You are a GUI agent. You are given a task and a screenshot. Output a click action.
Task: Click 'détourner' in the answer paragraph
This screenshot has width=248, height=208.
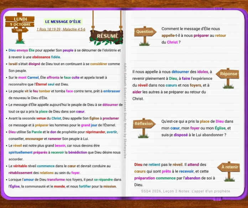click(x=180, y=72)
